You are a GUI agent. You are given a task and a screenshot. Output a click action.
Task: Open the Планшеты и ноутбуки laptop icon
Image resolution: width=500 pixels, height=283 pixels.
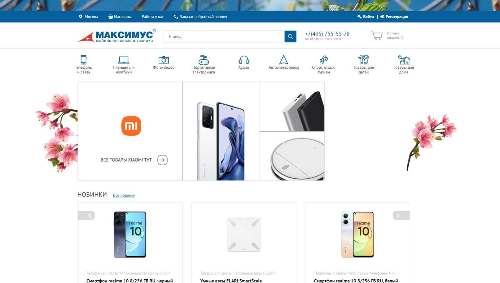pos(124,60)
